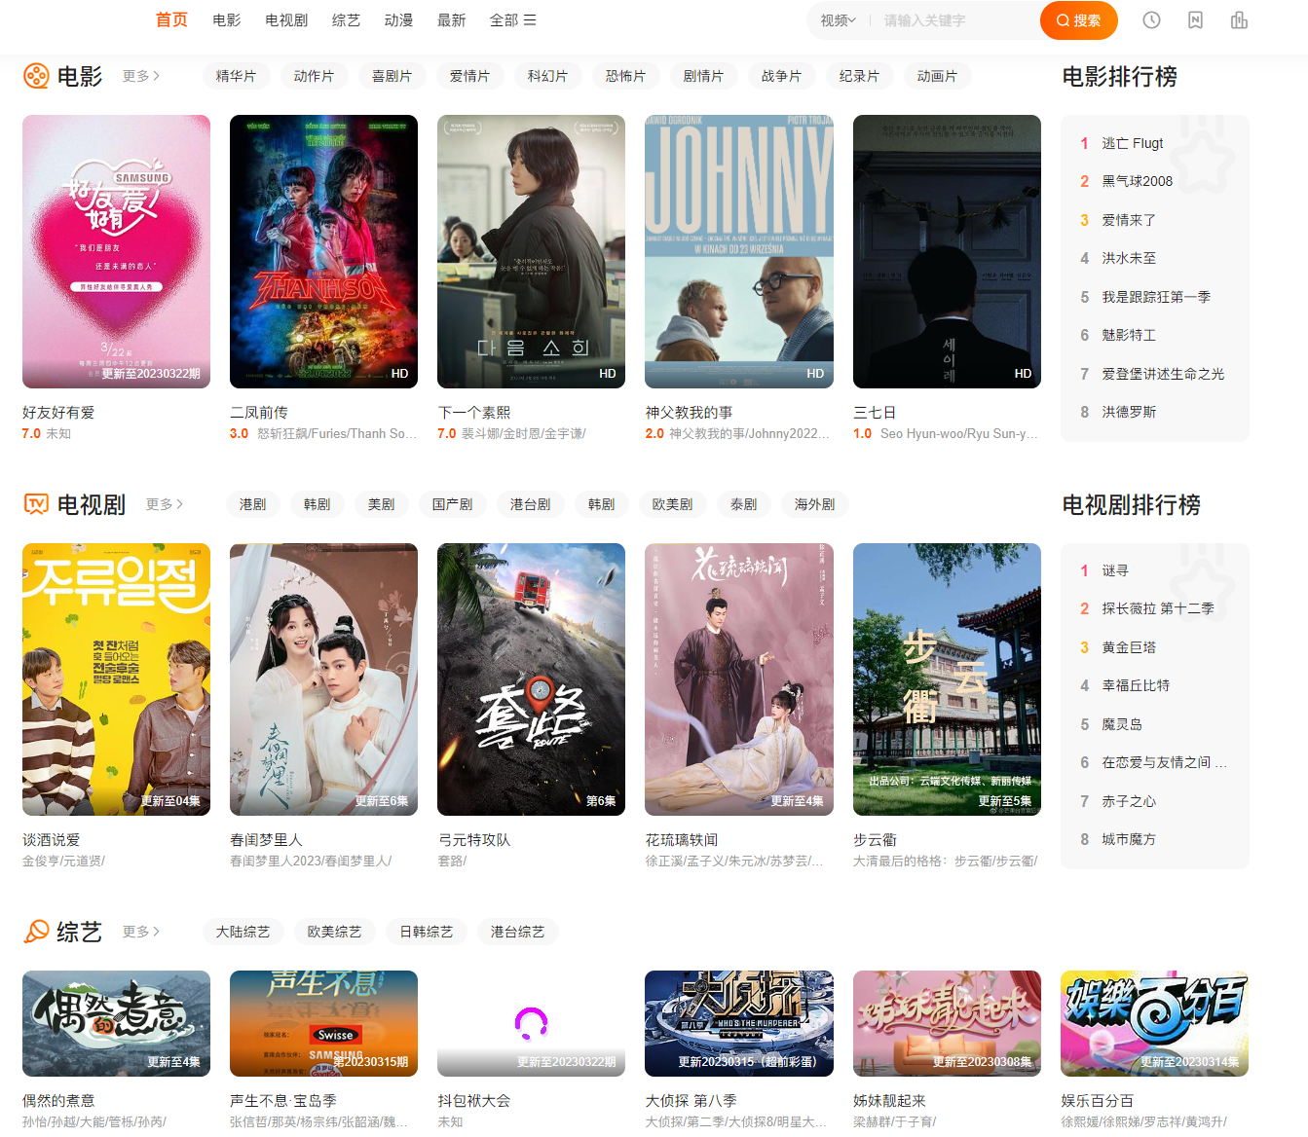Open 探长薇拉 第十二季 in TV ranking

tap(1158, 608)
